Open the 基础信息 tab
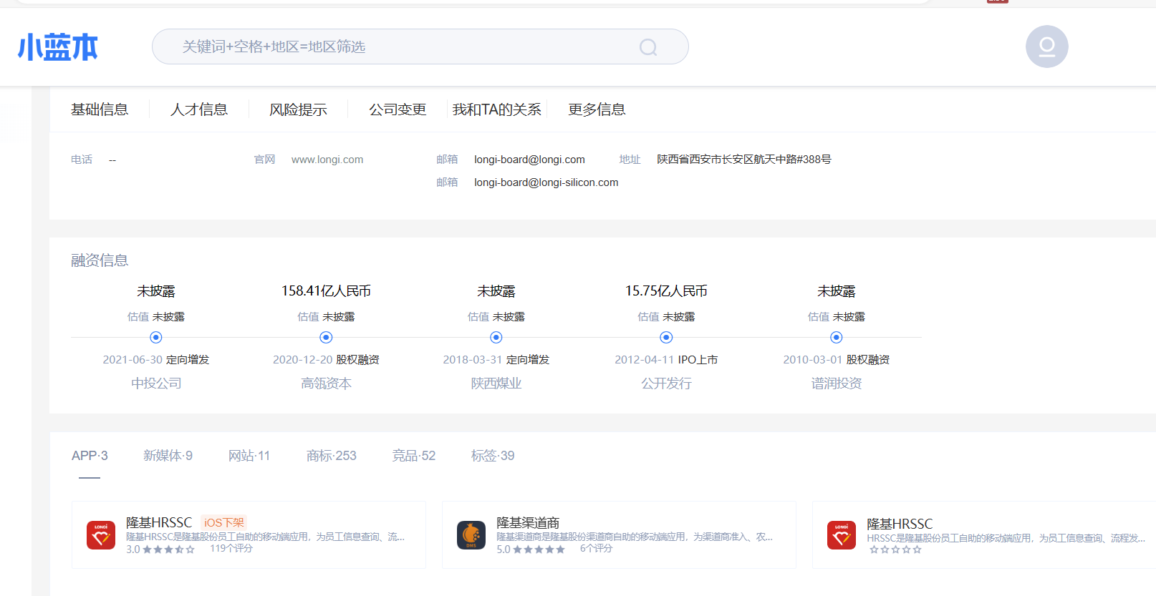The width and height of the screenshot is (1156, 596). (x=100, y=109)
